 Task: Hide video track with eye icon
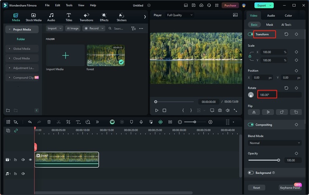[30, 160]
